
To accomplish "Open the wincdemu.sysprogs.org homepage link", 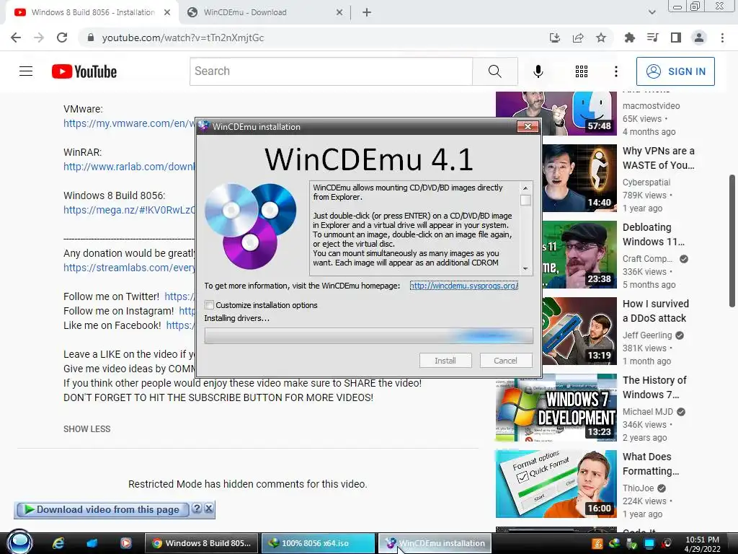I will [x=463, y=286].
